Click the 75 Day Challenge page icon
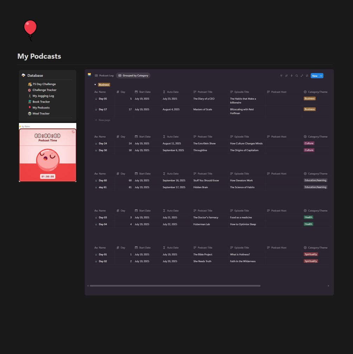 (30, 84)
